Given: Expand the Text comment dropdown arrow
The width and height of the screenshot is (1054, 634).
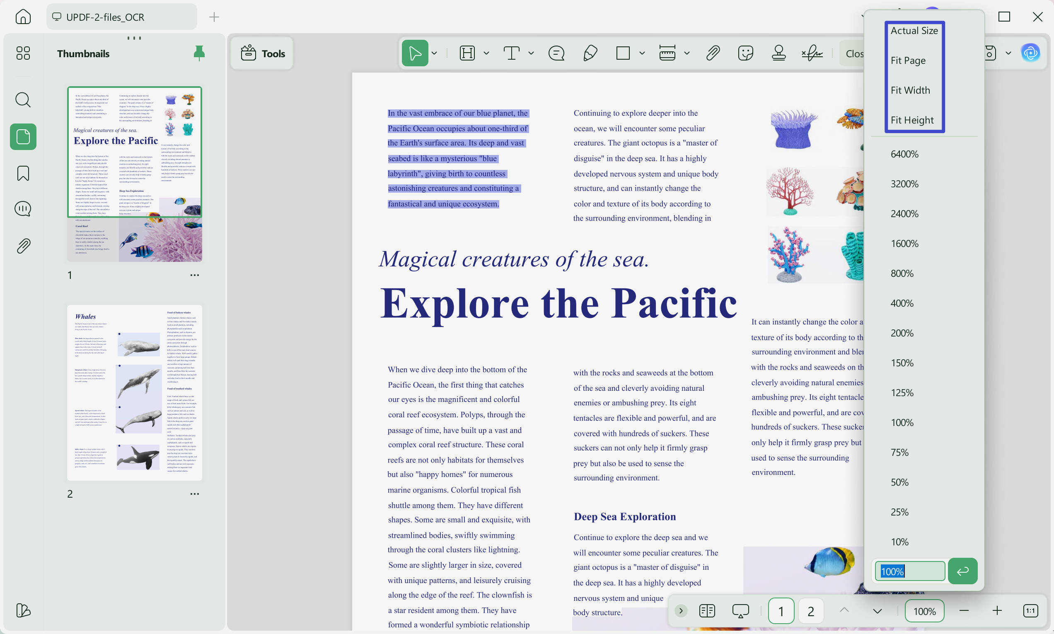Looking at the screenshot, I should tap(531, 53).
